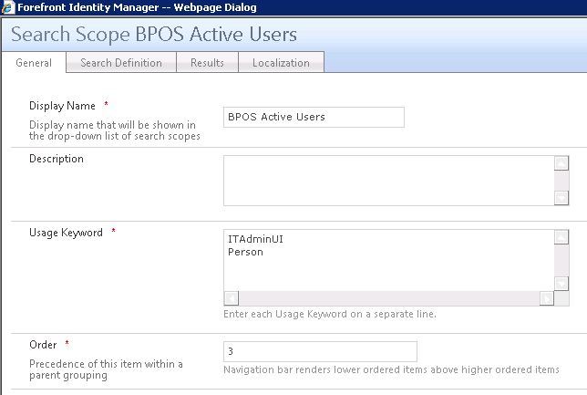Click the Internet Explorer icon in title bar
587x395 pixels.
8,7
